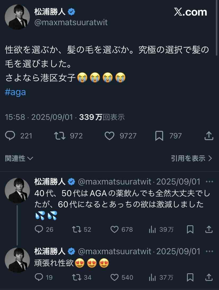Image resolution: width=219 pixels, height=290 pixels.
Task: Like the reply with 678 likes
Action: click(115, 229)
